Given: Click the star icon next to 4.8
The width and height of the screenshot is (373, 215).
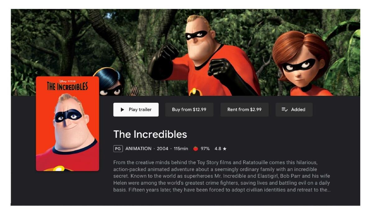Looking at the screenshot, I should pyautogui.click(x=225, y=149).
